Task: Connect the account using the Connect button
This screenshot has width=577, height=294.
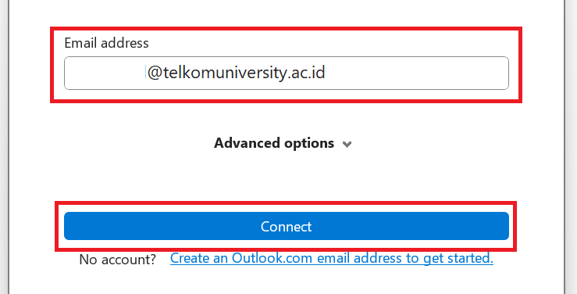Action: [x=287, y=226]
